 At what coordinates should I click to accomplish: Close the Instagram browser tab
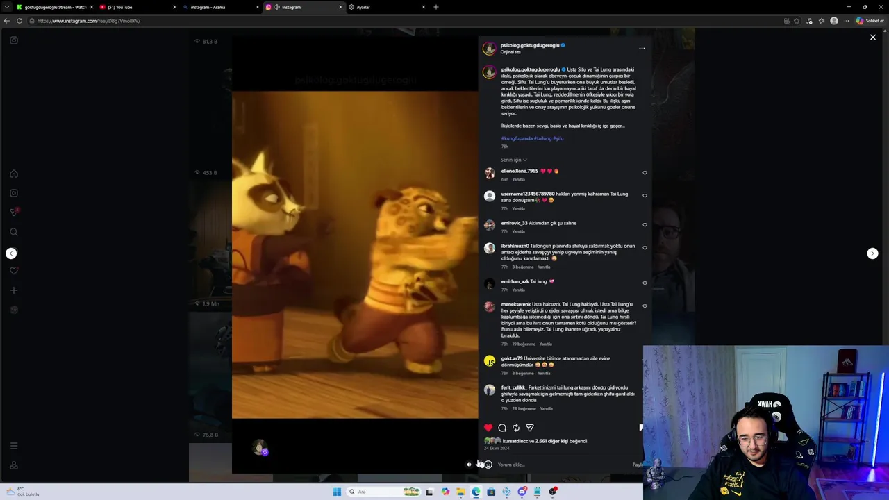340,7
